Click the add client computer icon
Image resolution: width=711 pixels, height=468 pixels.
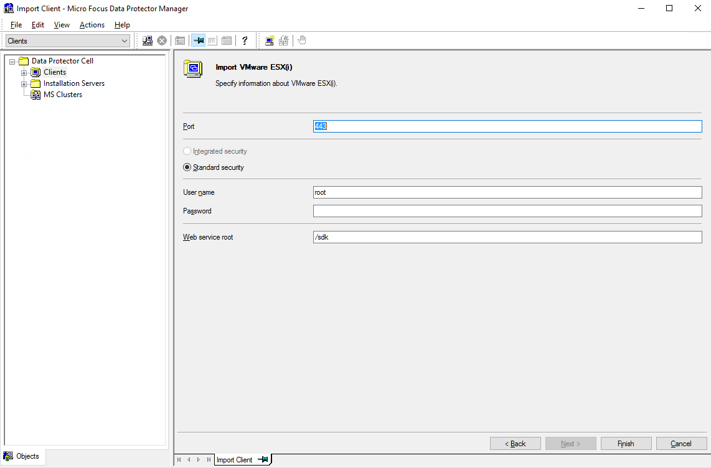pos(270,41)
